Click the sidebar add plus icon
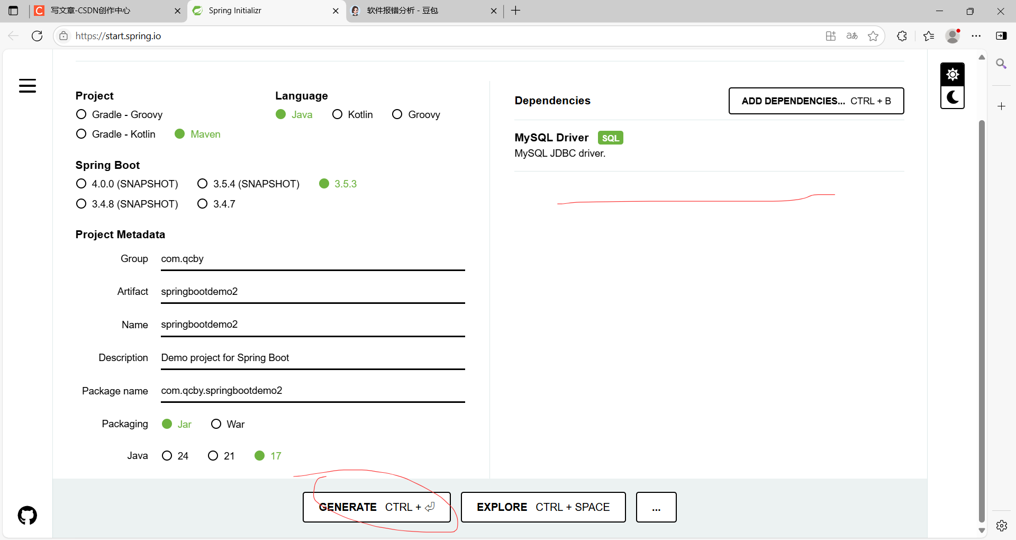 (1001, 106)
